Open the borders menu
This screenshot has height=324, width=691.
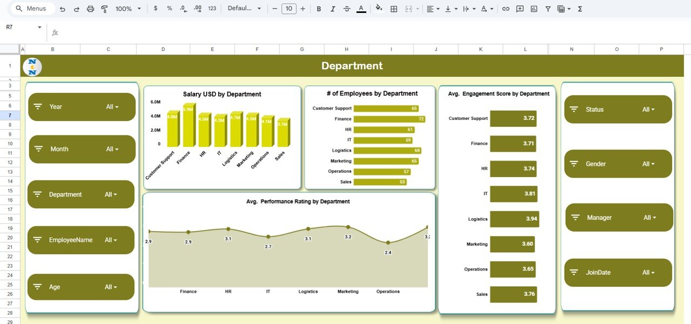click(393, 9)
